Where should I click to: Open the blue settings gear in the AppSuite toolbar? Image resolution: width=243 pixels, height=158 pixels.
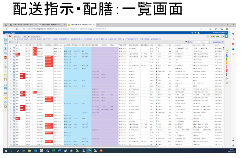tap(226, 37)
